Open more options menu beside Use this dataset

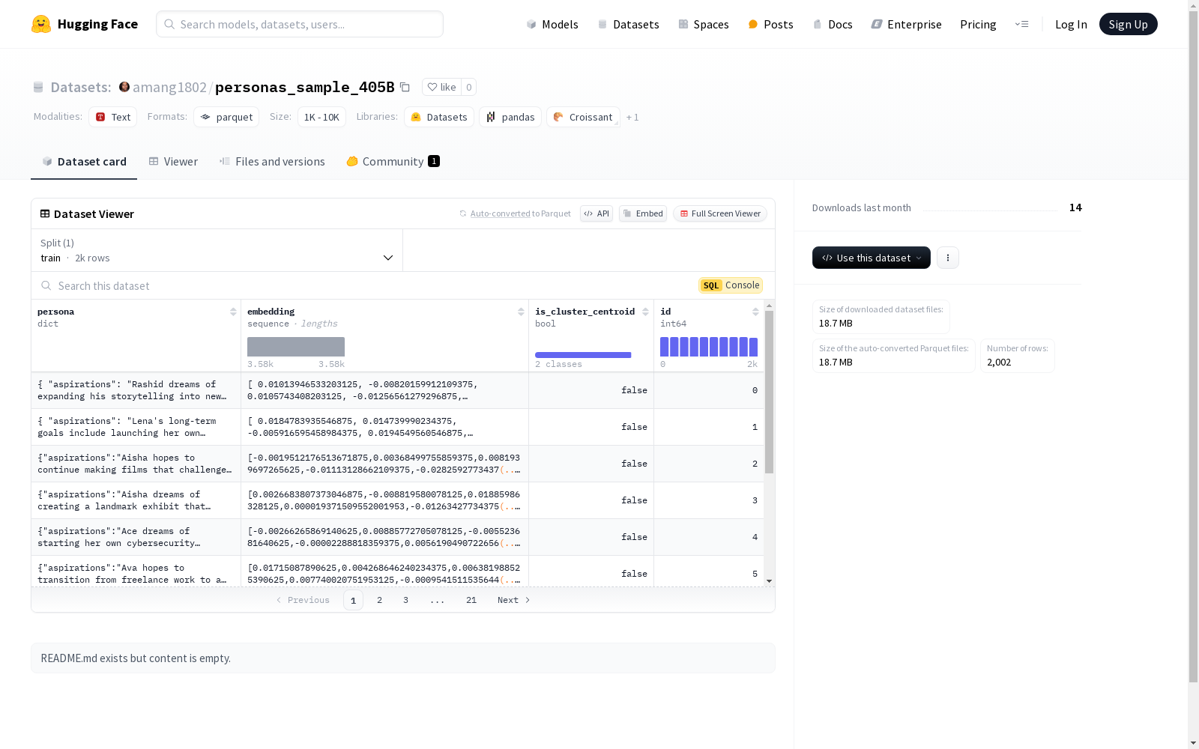(x=948, y=258)
